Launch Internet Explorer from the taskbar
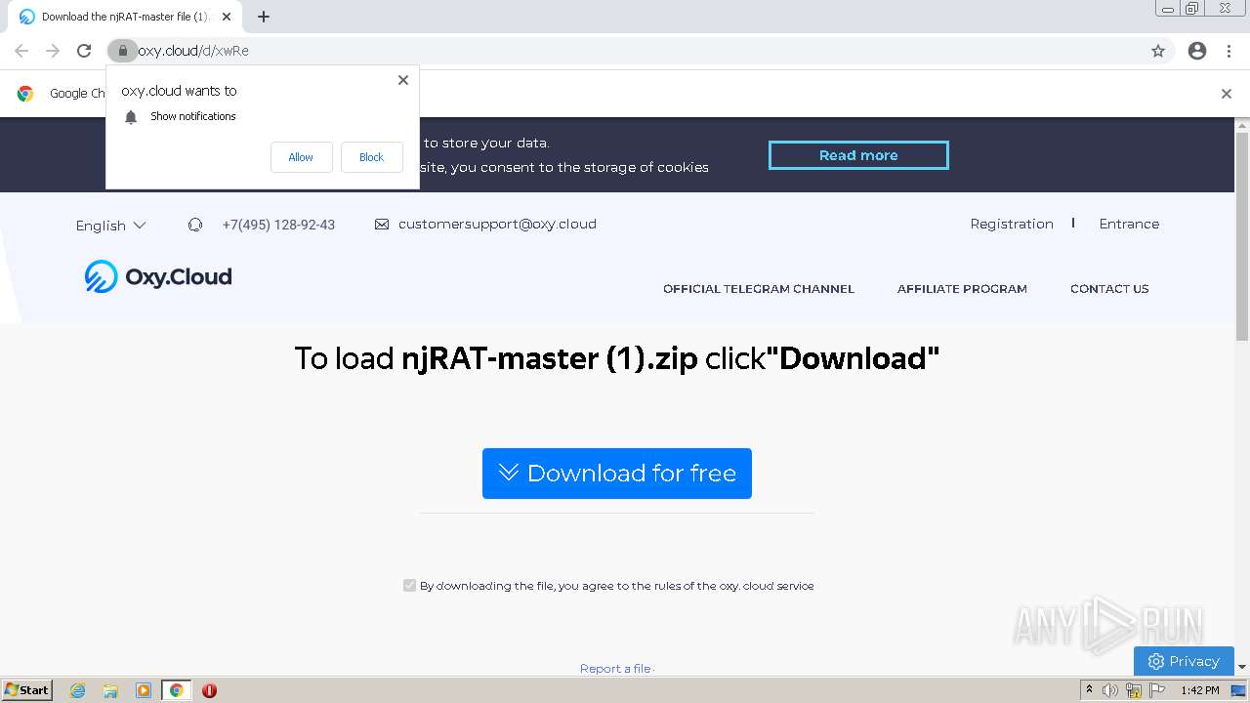The height and width of the screenshot is (703, 1250). pyautogui.click(x=78, y=690)
